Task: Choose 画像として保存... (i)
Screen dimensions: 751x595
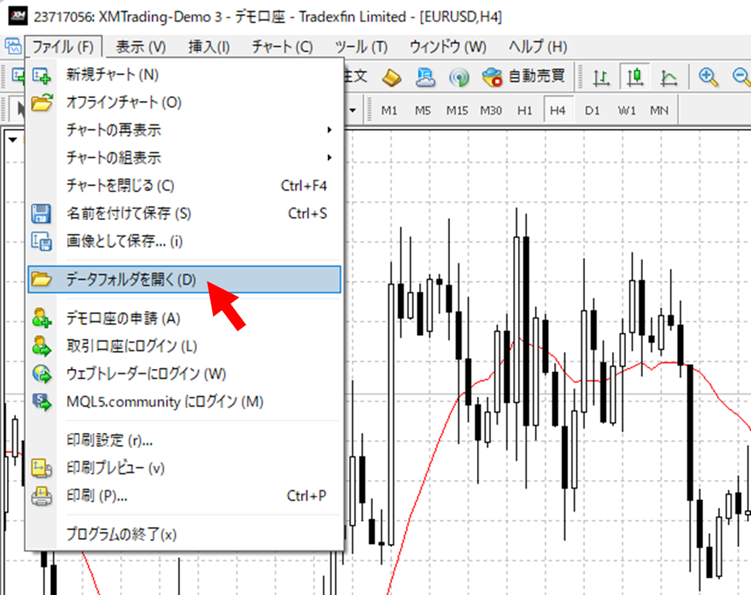Action: 184,241
